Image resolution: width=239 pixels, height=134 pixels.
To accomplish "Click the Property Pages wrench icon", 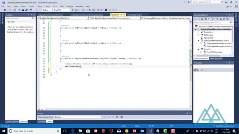I will click(x=202, y=70).
